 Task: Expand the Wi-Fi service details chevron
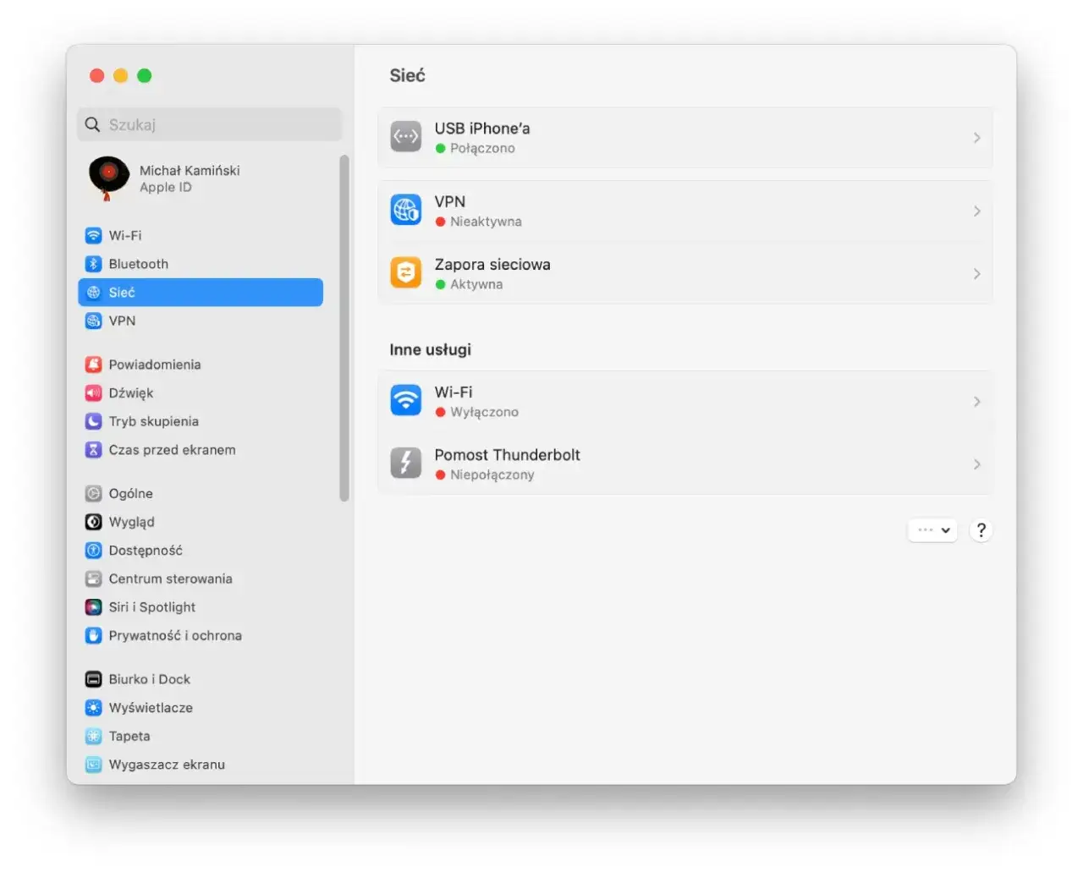[976, 402]
